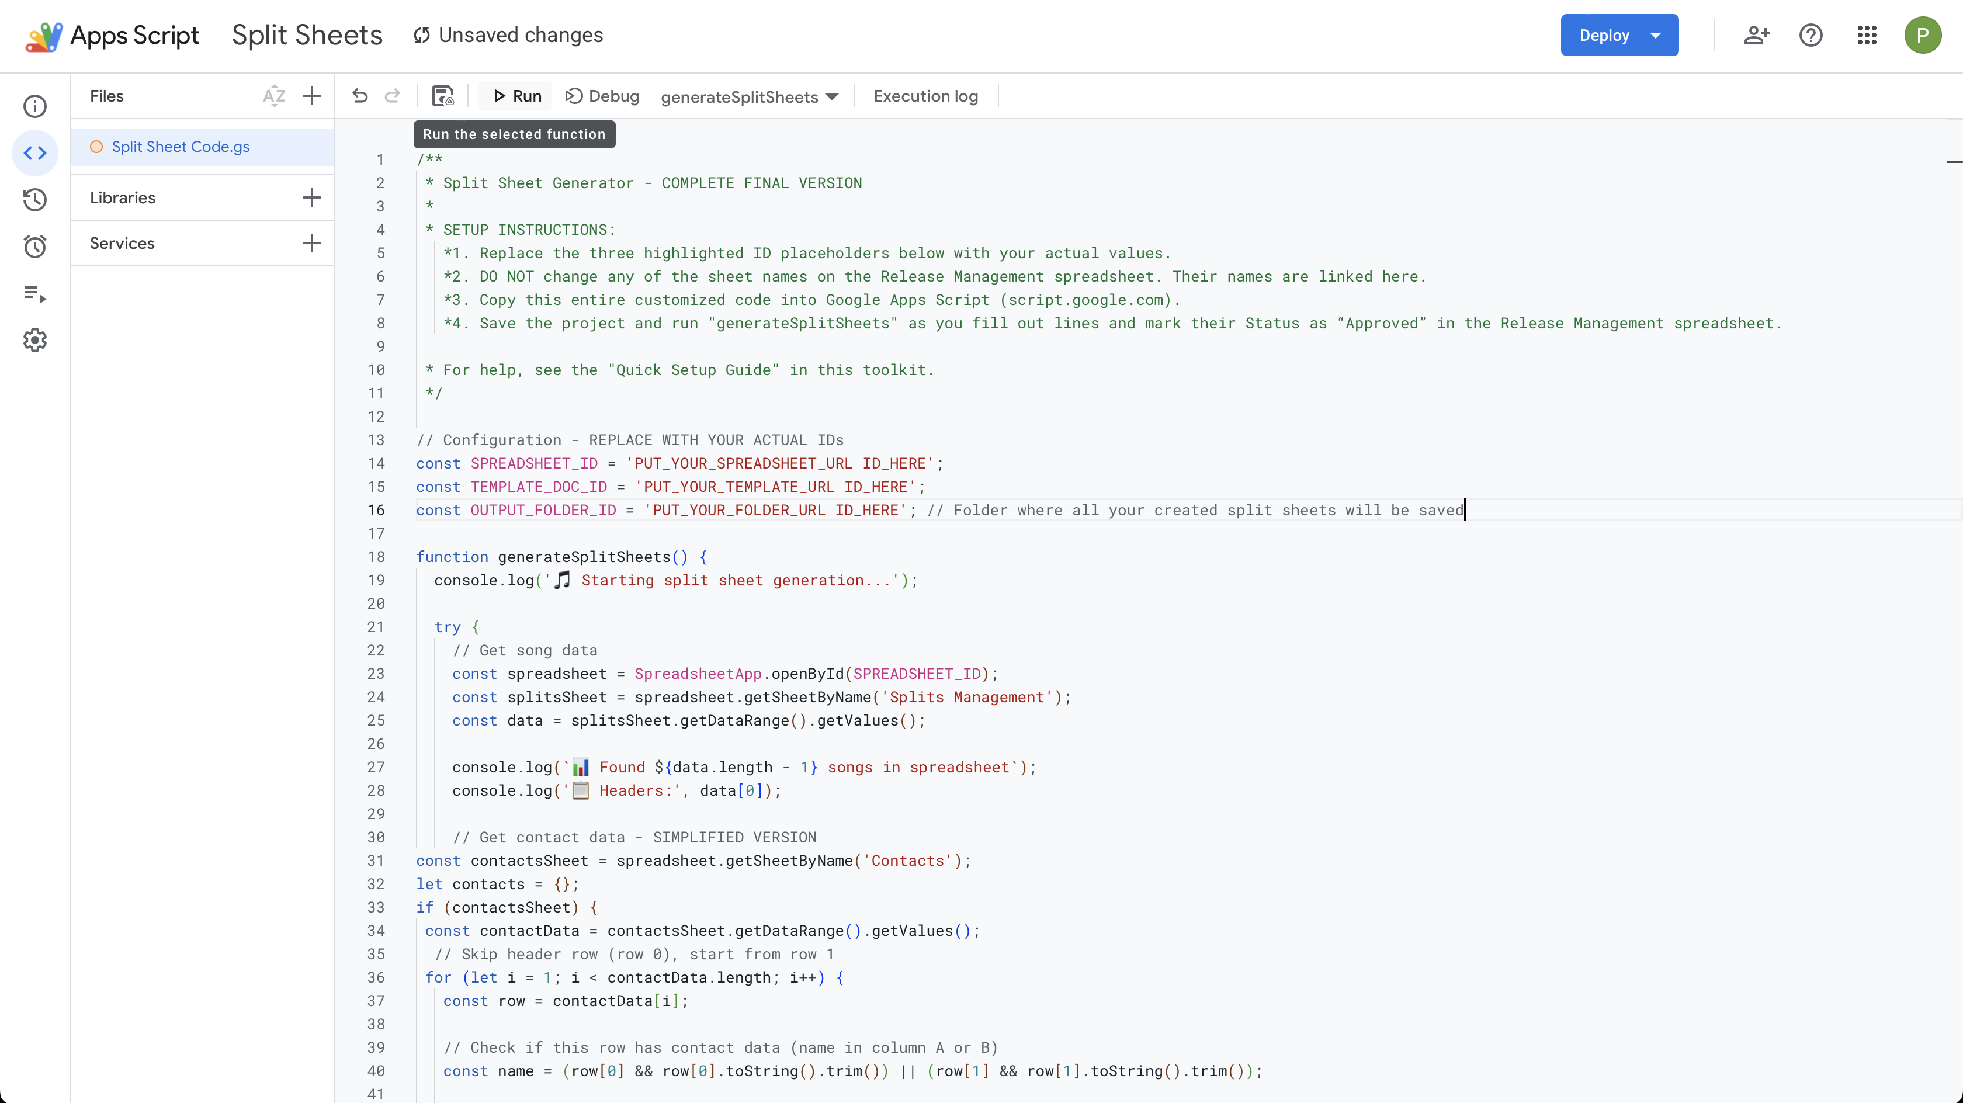Open the Triggers alarm clock icon

35,246
